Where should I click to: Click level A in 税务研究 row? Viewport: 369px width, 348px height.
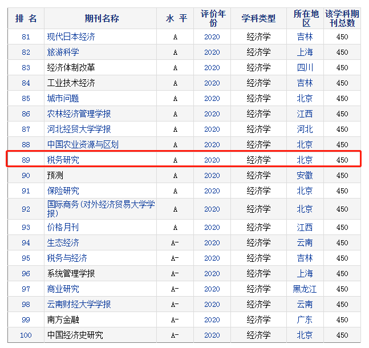[175, 160]
